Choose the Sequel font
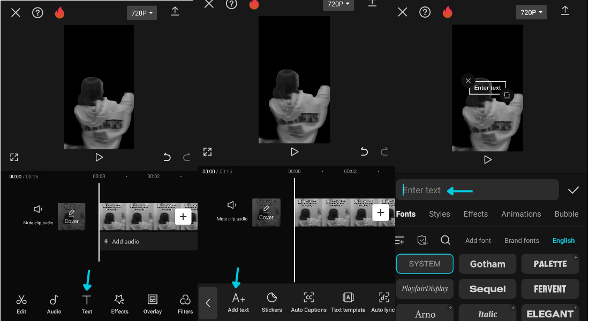This screenshot has height=321, width=589. pos(488,289)
